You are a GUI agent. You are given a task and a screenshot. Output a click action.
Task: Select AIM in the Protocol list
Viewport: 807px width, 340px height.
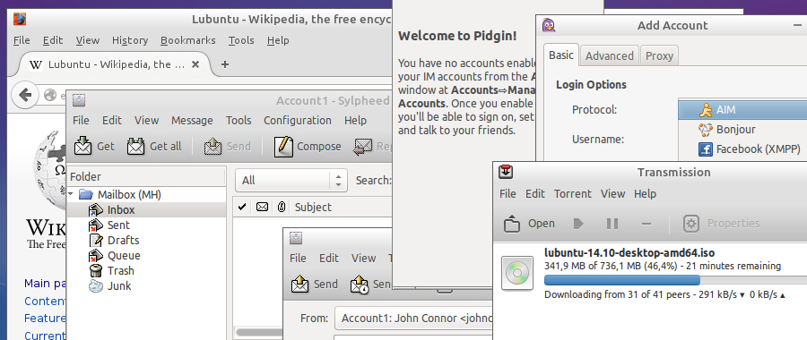[742, 110]
